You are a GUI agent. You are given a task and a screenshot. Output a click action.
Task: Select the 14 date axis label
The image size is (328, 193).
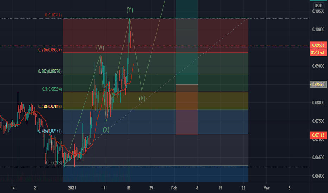click(x=13, y=188)
